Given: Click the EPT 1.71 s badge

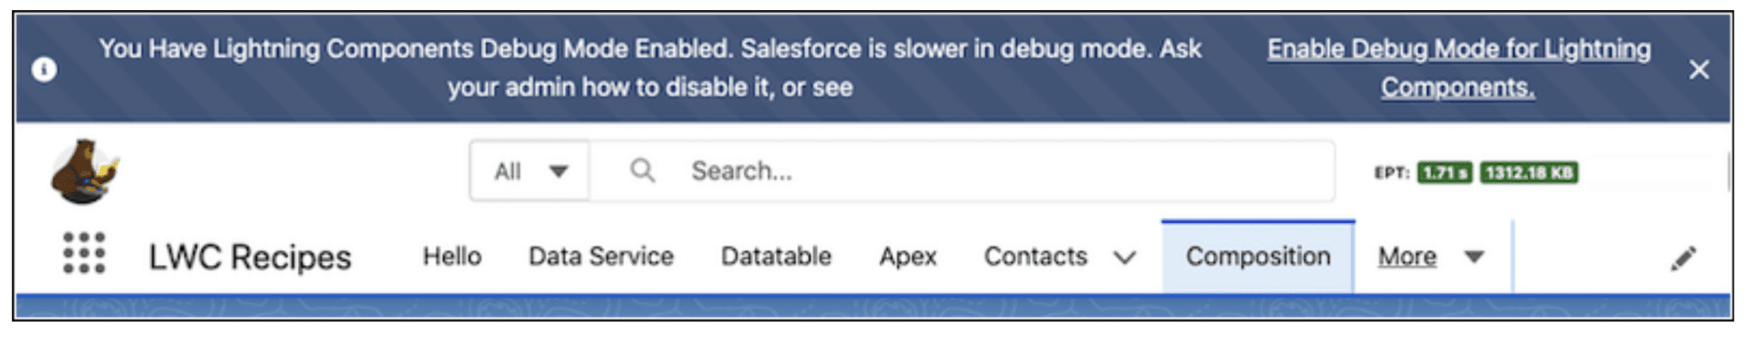Looking at the screenshot, I should (1444, 172).
